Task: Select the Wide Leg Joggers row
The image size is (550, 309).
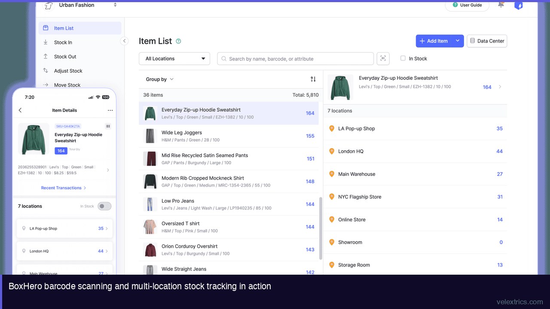Action: [229, 136]
